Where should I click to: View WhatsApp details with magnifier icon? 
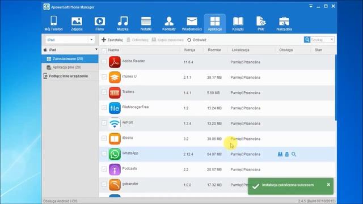point(294,154)
